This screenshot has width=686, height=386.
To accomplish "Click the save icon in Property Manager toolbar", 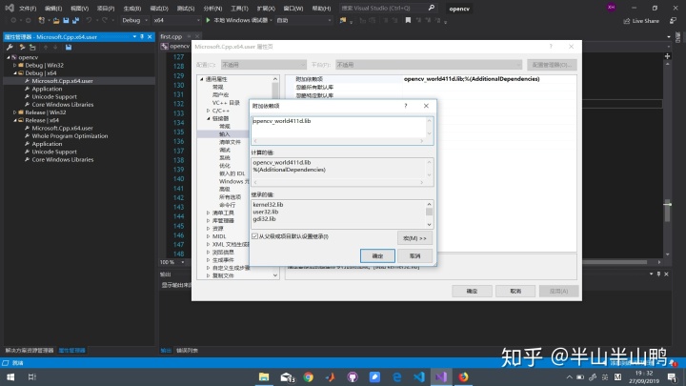I will 69,48.
